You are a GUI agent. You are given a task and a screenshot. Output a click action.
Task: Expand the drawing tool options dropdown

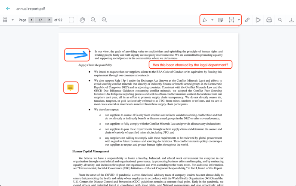tap(212, 20)
